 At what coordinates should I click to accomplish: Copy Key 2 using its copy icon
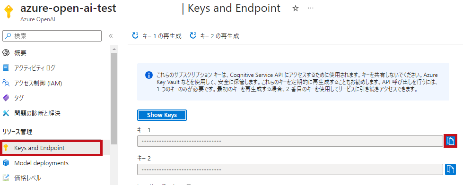click(450, 169)
